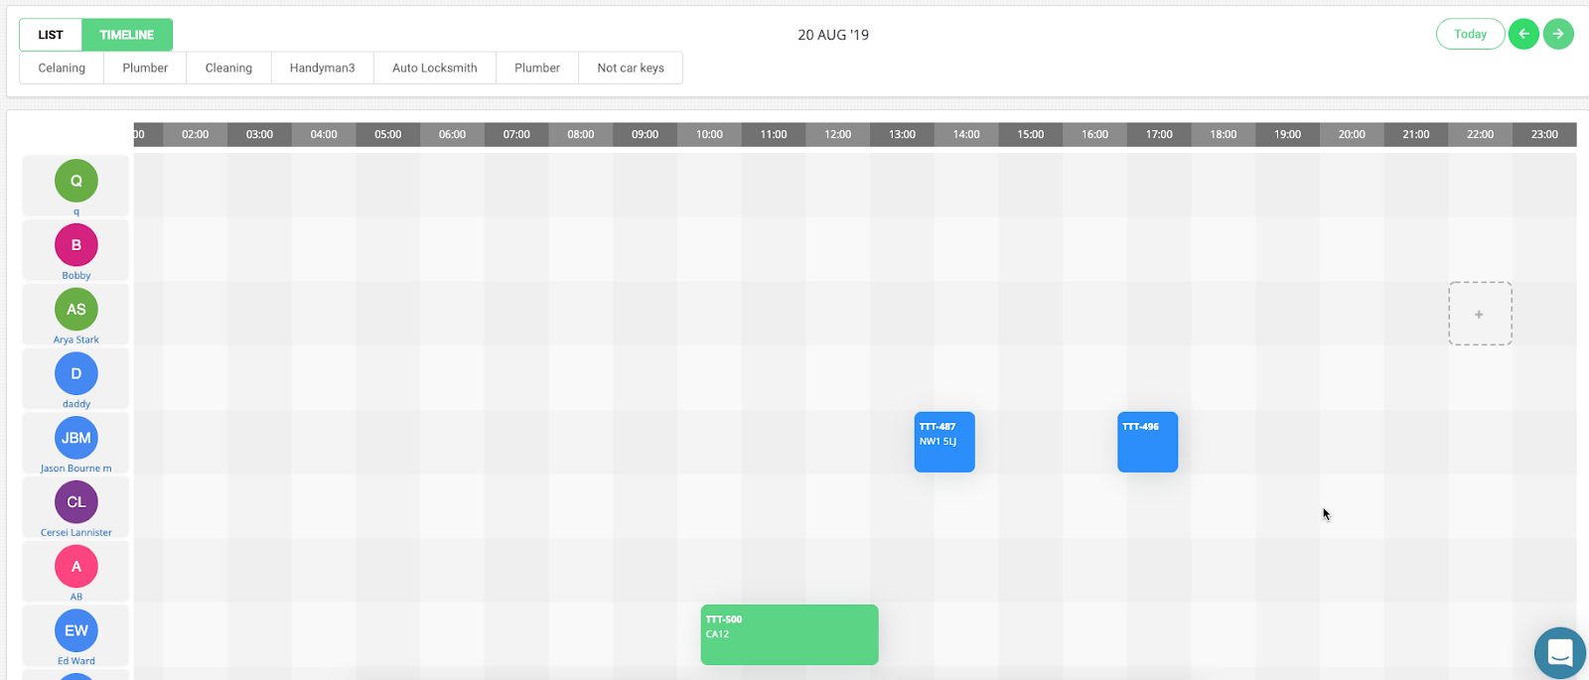Click Arya Stark's AS avatar
Screen dimensions: 1589x680
(x=76, y=310)
